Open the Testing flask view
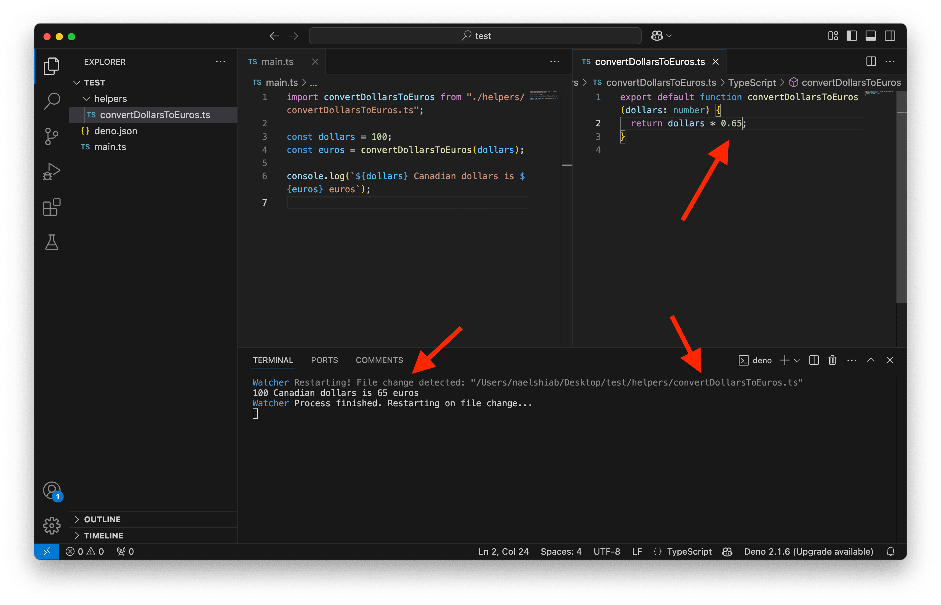 52,242
